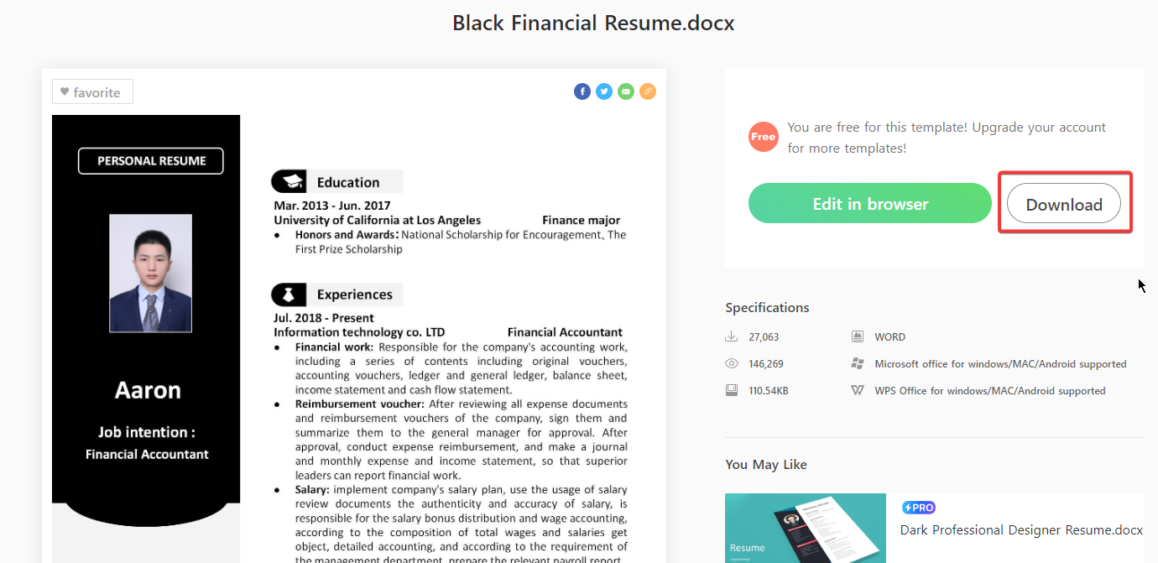Screen dimensions: 1158x563
Task: Click the eye views count icon
Action: (732, 363)
